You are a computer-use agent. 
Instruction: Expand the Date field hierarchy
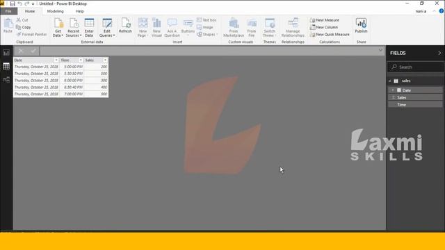click(x=393, y=90)
